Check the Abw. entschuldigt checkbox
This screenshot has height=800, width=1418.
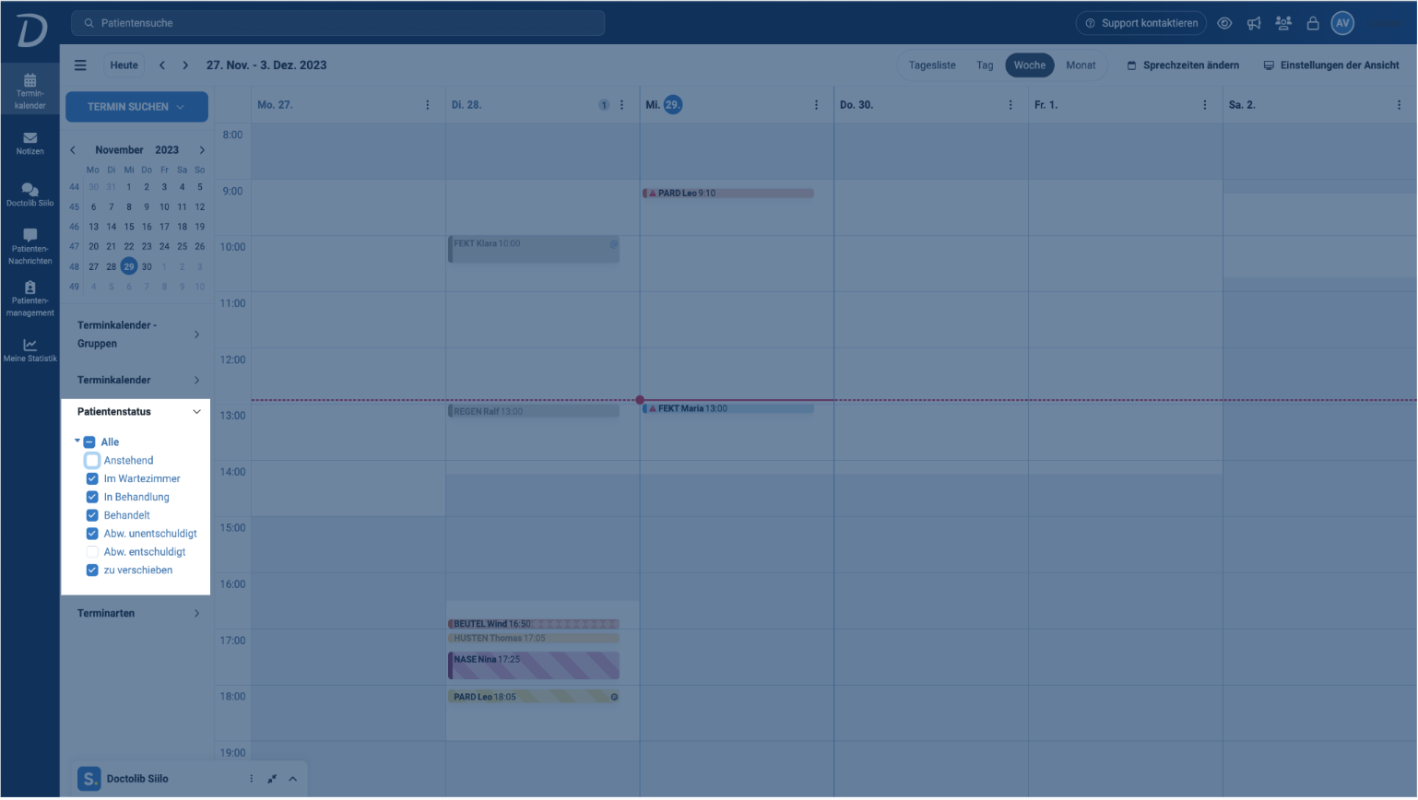(x=92, y=552)
